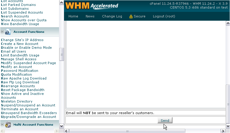The height and width of the screenshot is (133, 230).
Task: Click the Account Functions section icon
Action: [x=8, y=32]
